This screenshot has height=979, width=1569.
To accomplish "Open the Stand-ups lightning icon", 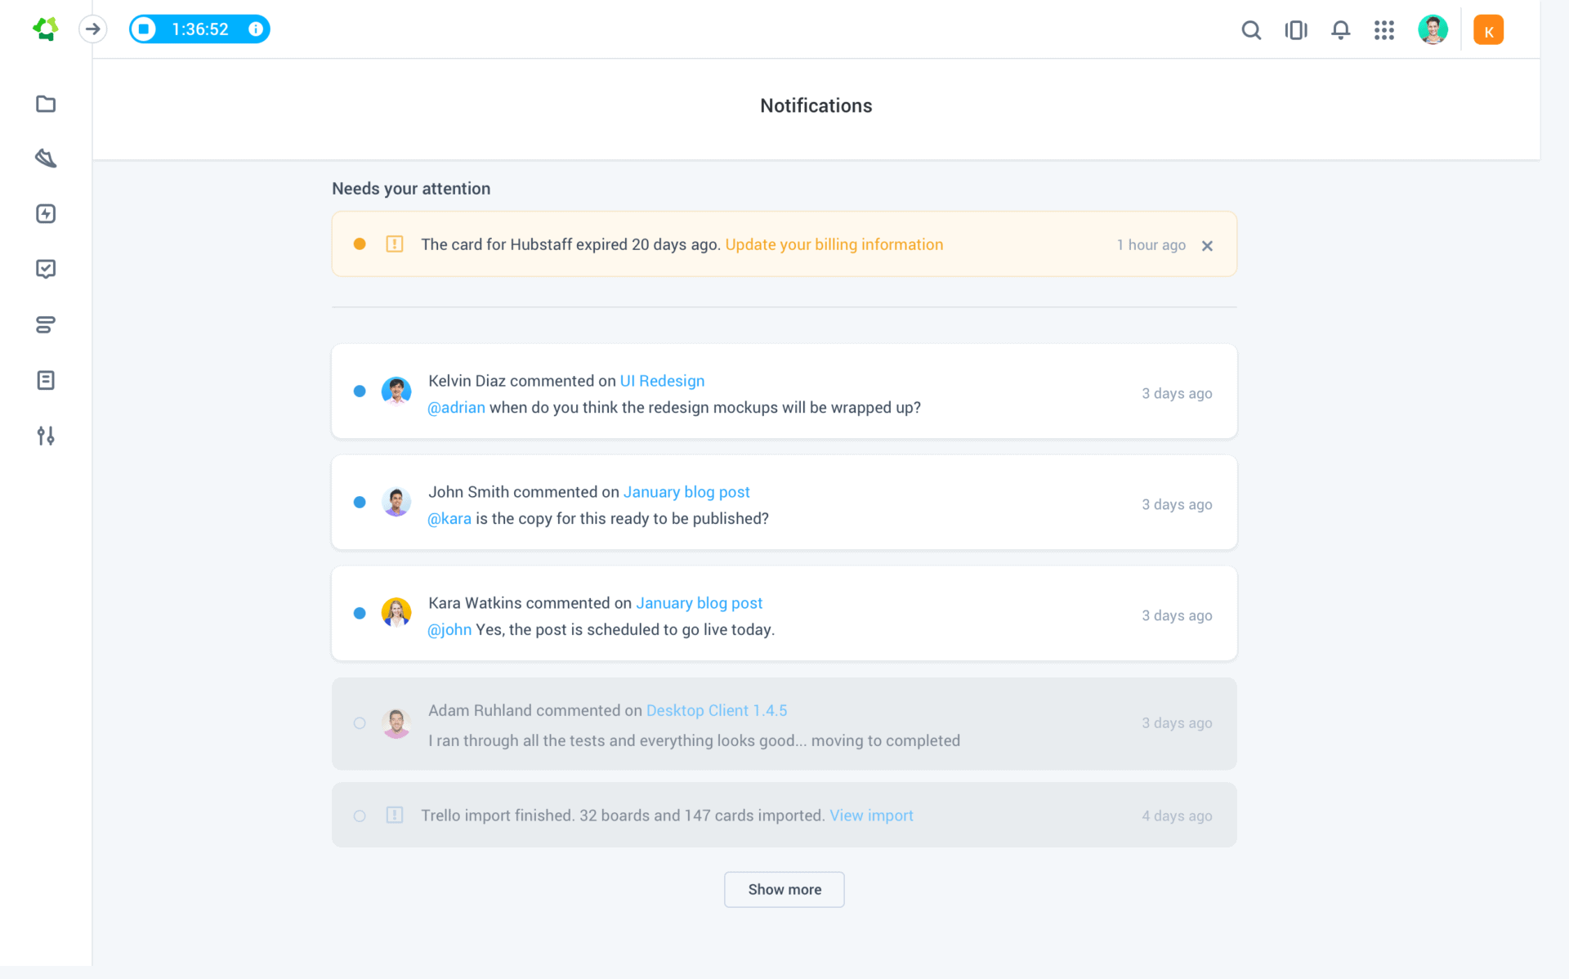I will tap(46, 213).
